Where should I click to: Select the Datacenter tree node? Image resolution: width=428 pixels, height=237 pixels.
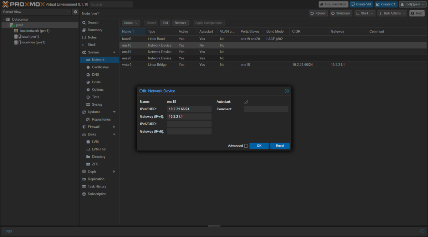tap(20, 19)
